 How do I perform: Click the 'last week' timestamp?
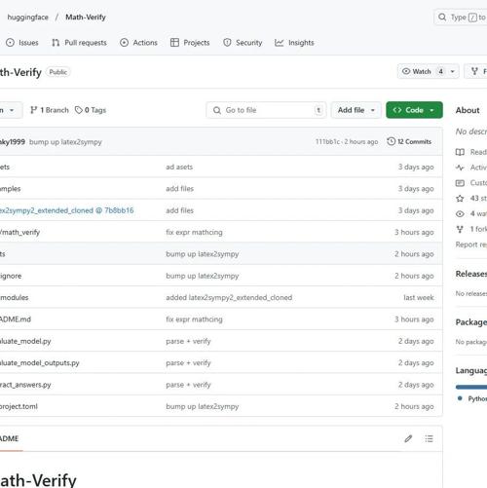point(419,297)
